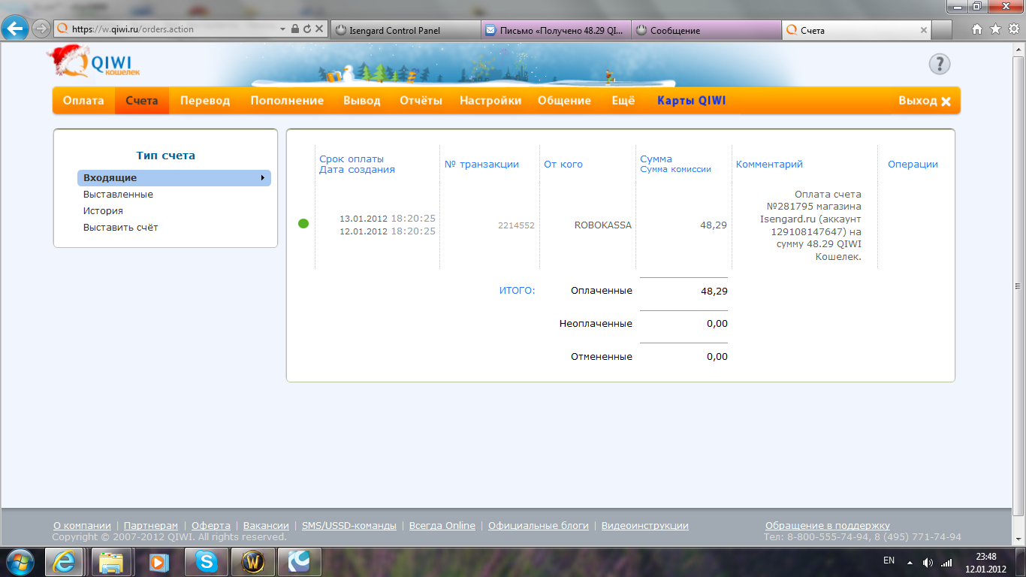Click the green status dot of transaction

click(x=303, y=223)
